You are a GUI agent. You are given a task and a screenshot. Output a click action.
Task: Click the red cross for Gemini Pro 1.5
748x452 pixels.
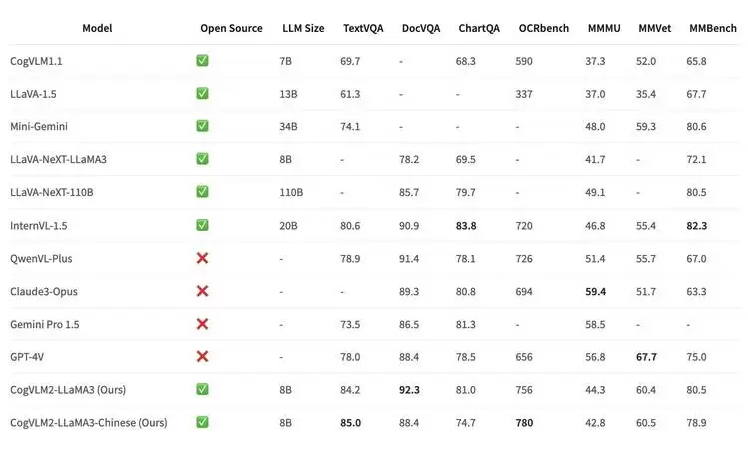click(x=202, y=324)
